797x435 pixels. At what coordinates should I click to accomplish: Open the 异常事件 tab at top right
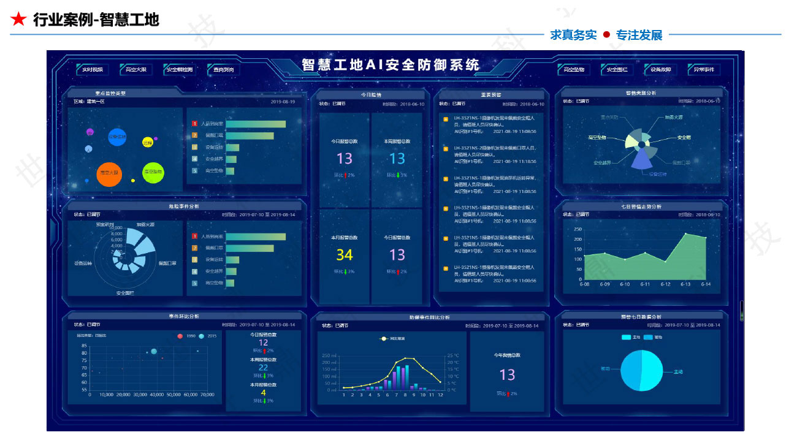coord(704,70)
